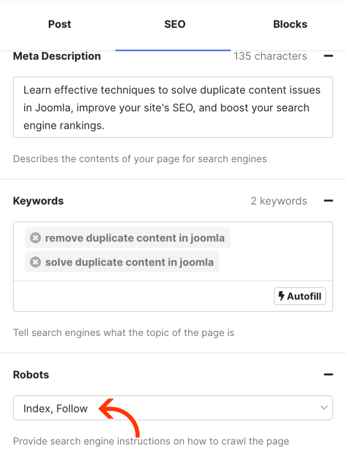Click the 'solve duplicate content in joomla' keyword tag
Screen dimensions: 346x455
click(x=129, y=262)
